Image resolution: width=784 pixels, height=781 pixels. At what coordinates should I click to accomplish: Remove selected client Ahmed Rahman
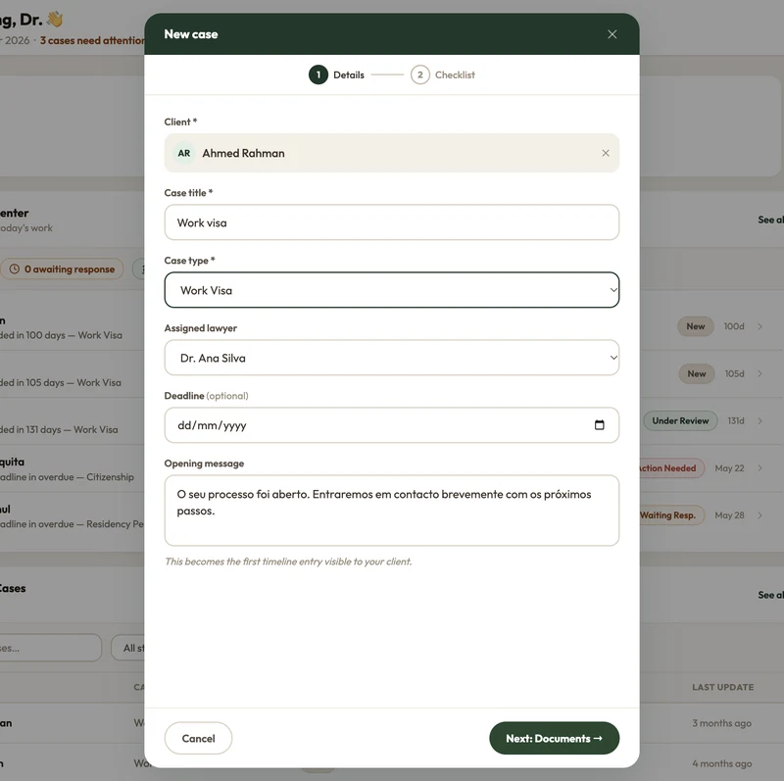(x=606, y=153)
